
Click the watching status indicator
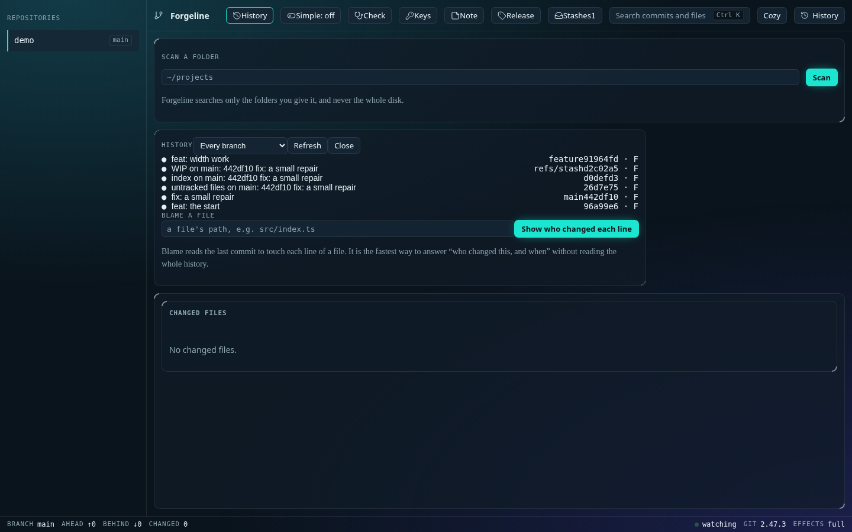715,524
